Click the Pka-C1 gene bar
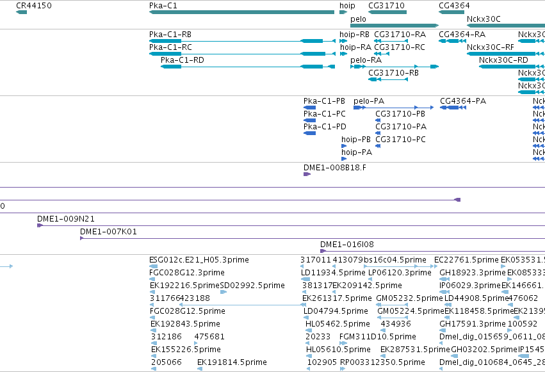 pos(241,12)
